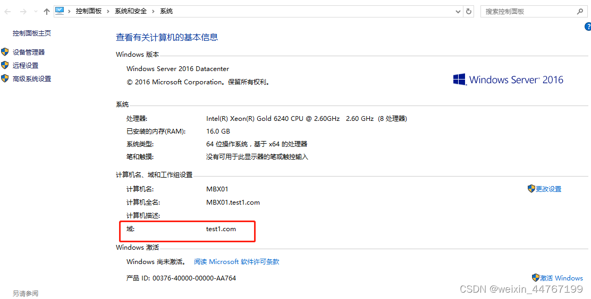
Task: Select 系统和安全 in the breadcrumb path
Action: click(131, 11)
